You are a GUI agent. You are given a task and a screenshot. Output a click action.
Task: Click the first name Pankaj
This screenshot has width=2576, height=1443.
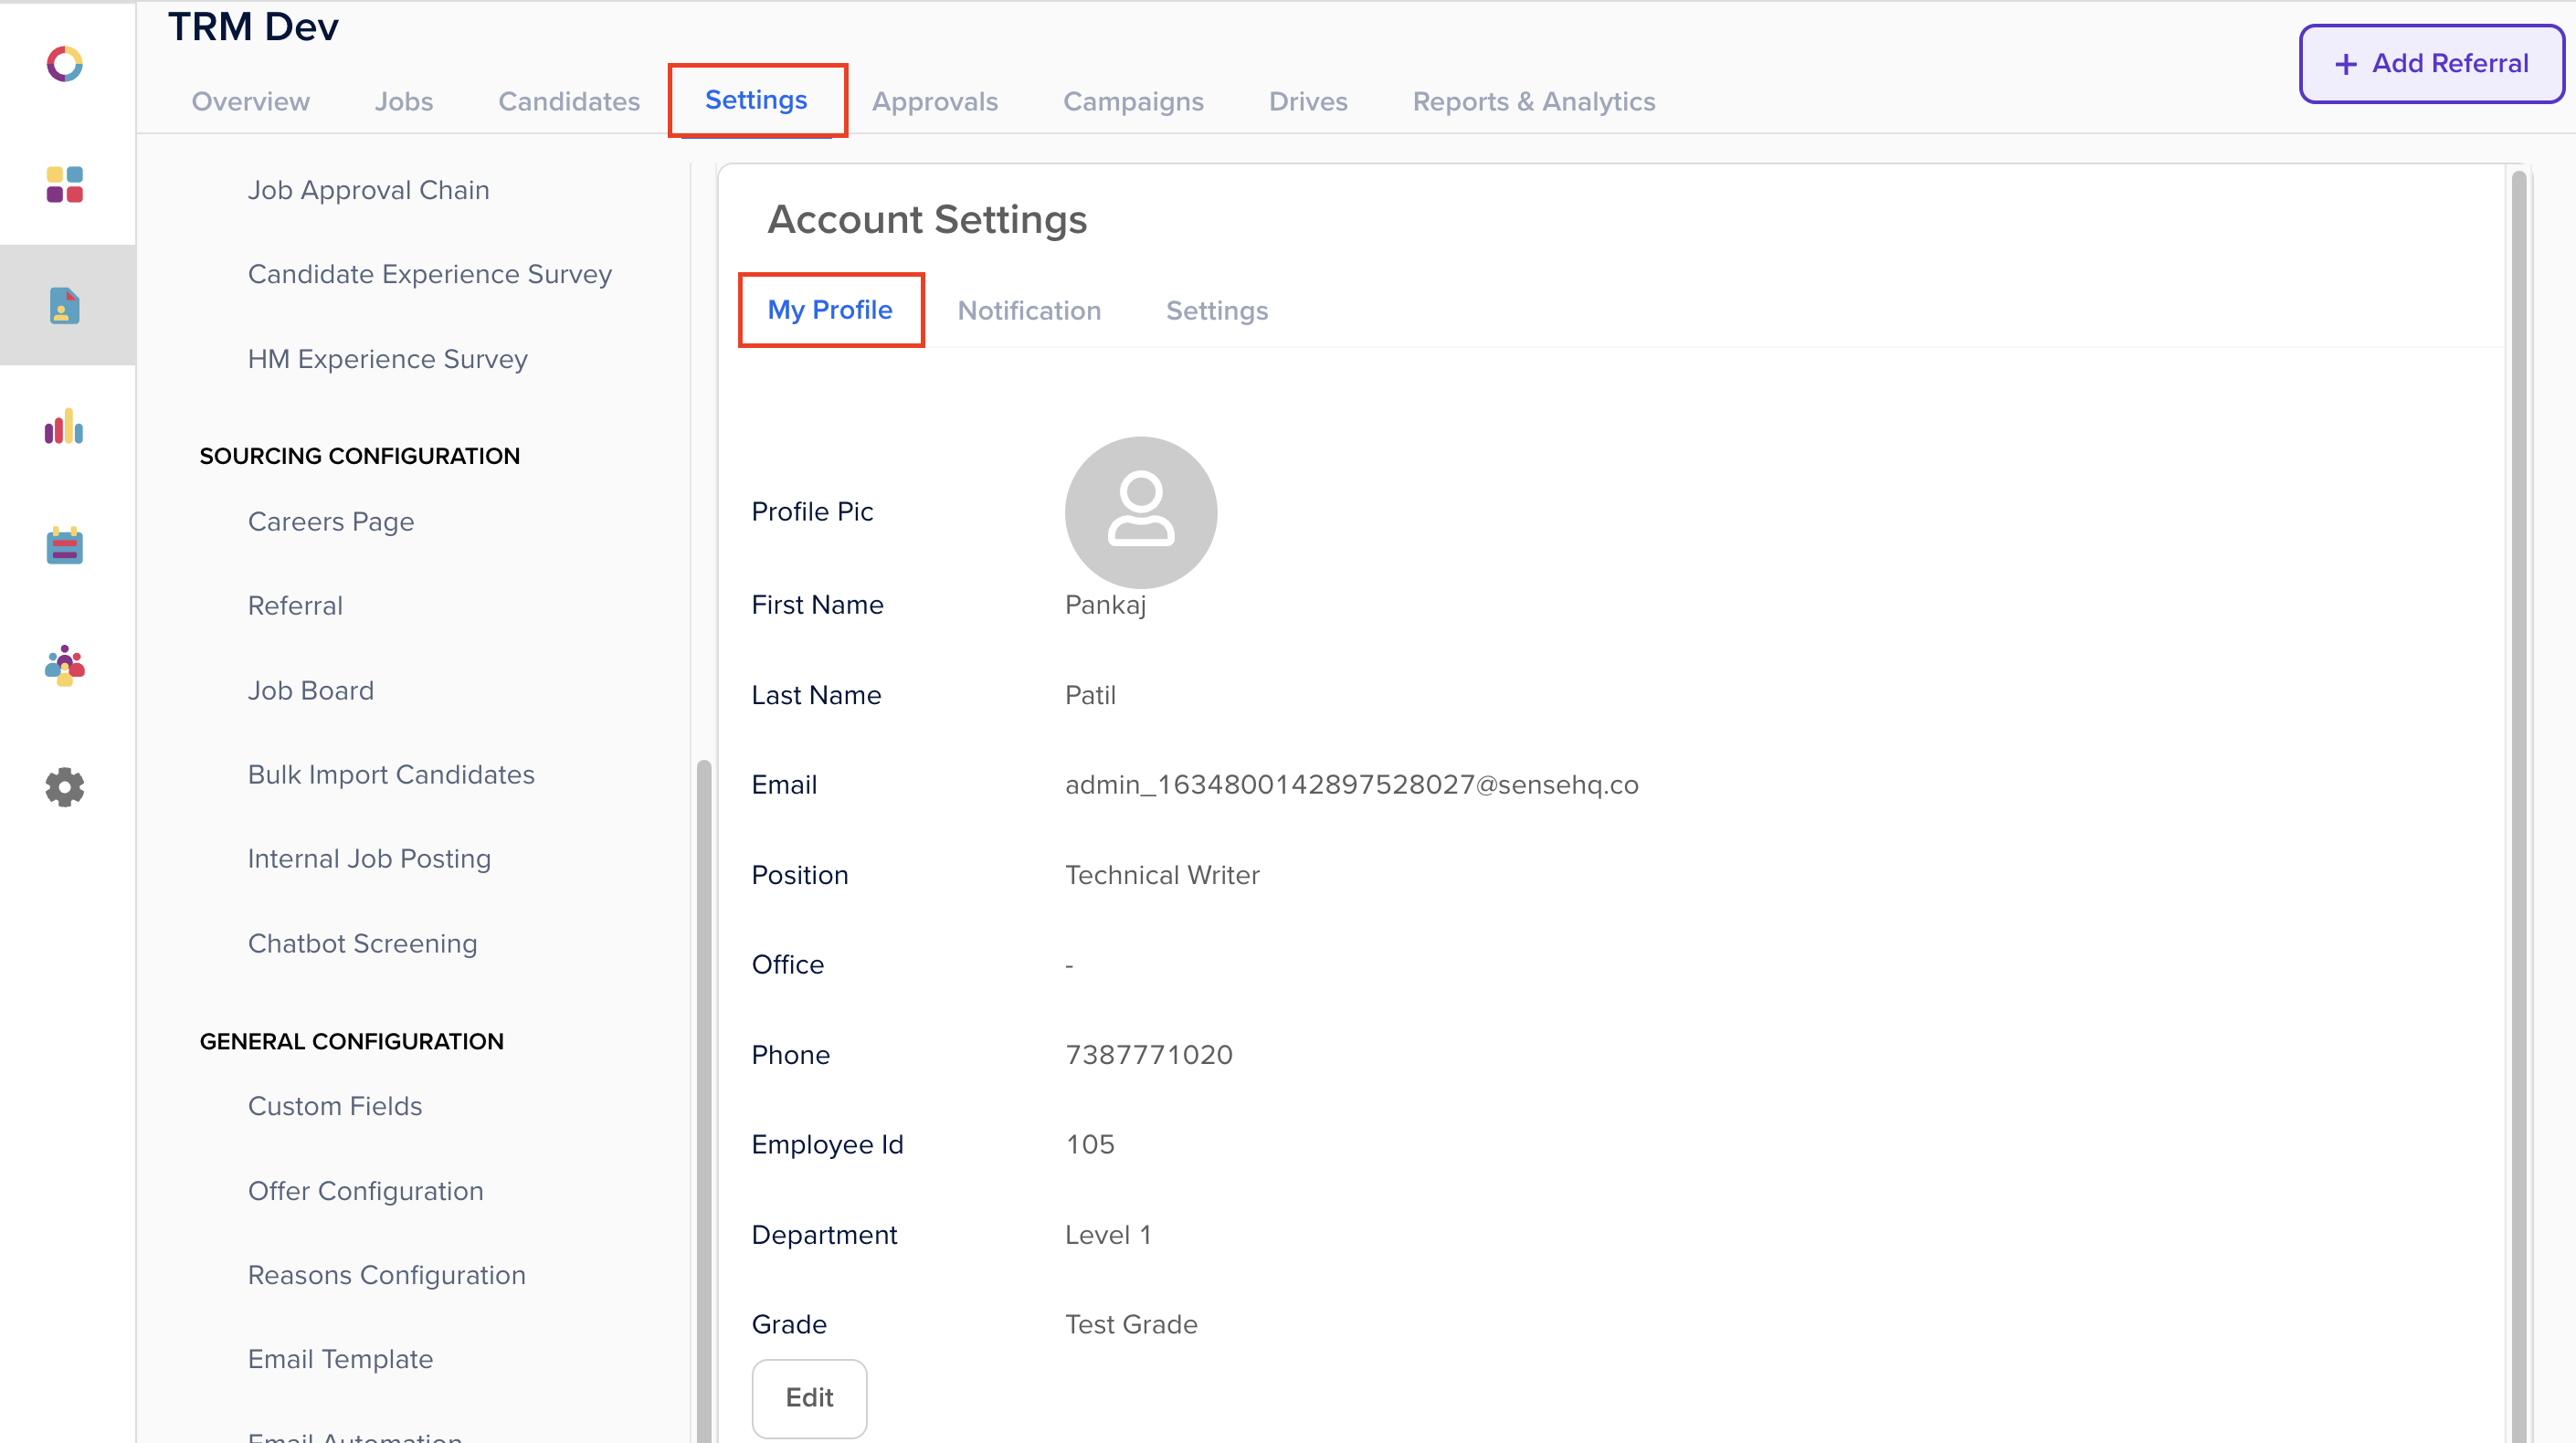pyautogui.click(x=1105, y=605)
